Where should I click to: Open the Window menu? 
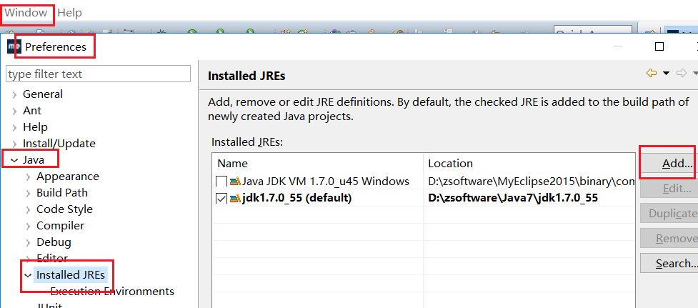pos(26,13)
